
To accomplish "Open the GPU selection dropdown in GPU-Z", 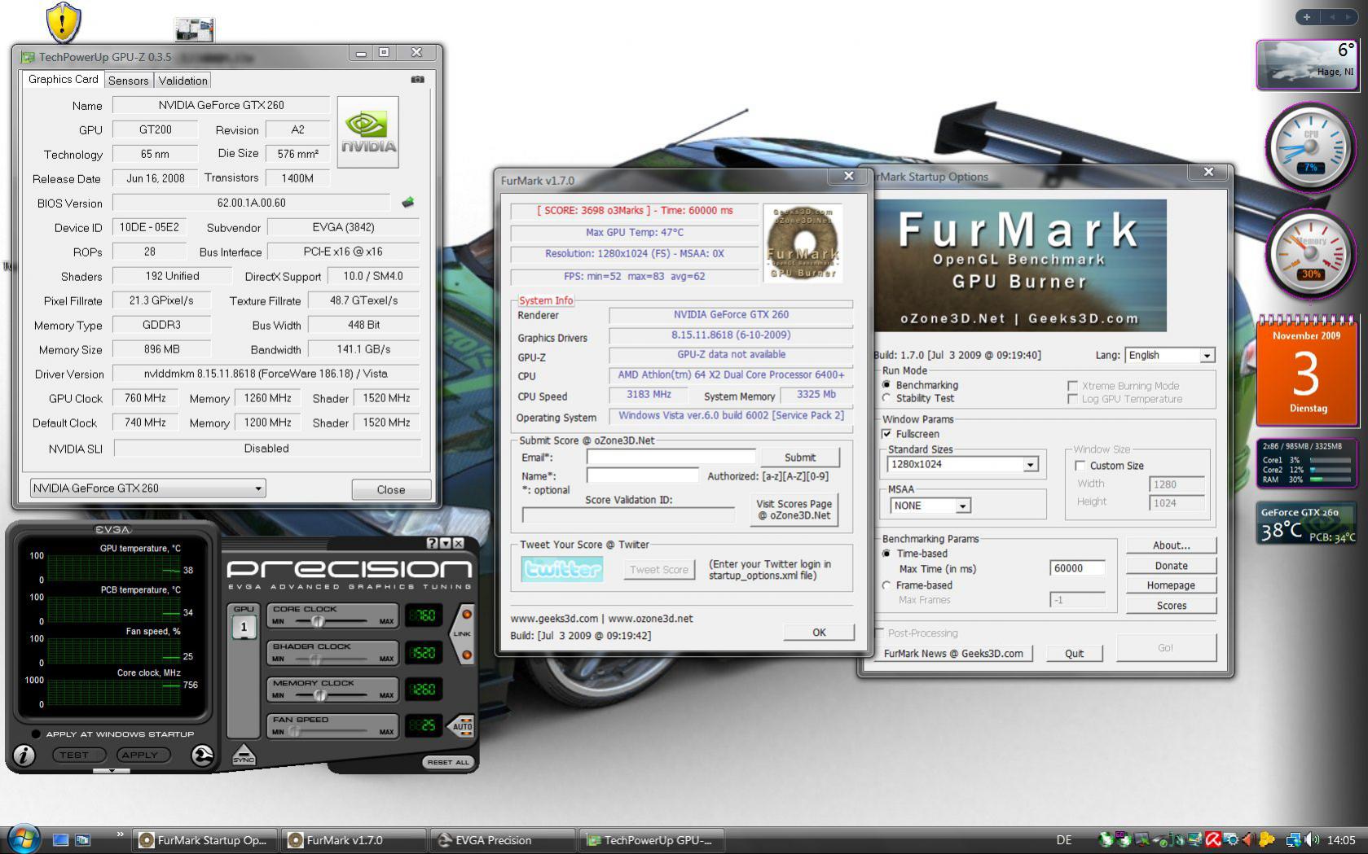I will click(147, 488).
